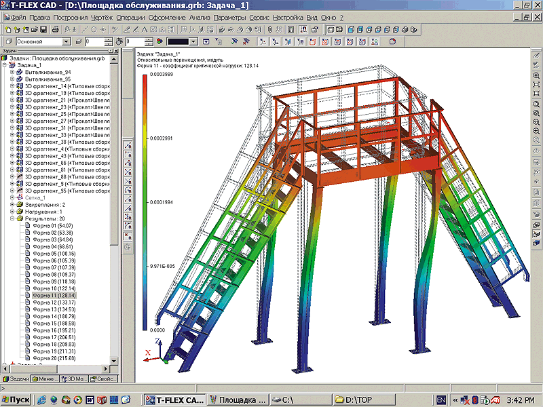
Task: Open the 'Файл' menu
Action: tap(18, 16)
